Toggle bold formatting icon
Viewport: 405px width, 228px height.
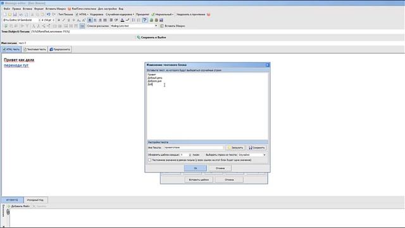point(59,20)
